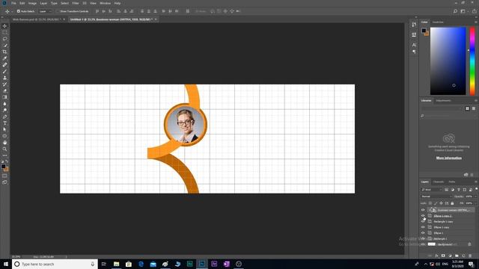Hide the Ellipse 1 copy layer
The image size is (479, 269).
pyautogui.click(x=423, y=227)
